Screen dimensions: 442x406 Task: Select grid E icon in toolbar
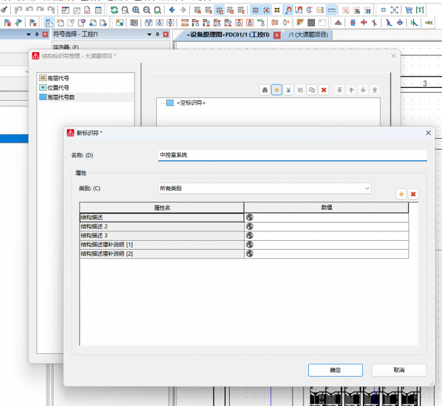(241, 10)
